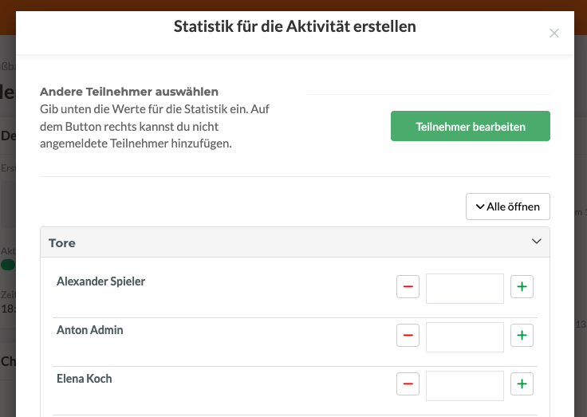Decrease goals for Alexander Spieler with minus
The width and height of the screenshot is (587, 417).
point(408,288)
